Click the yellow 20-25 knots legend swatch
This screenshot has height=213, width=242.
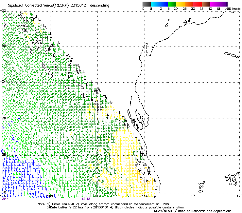[x=181, y=4]
